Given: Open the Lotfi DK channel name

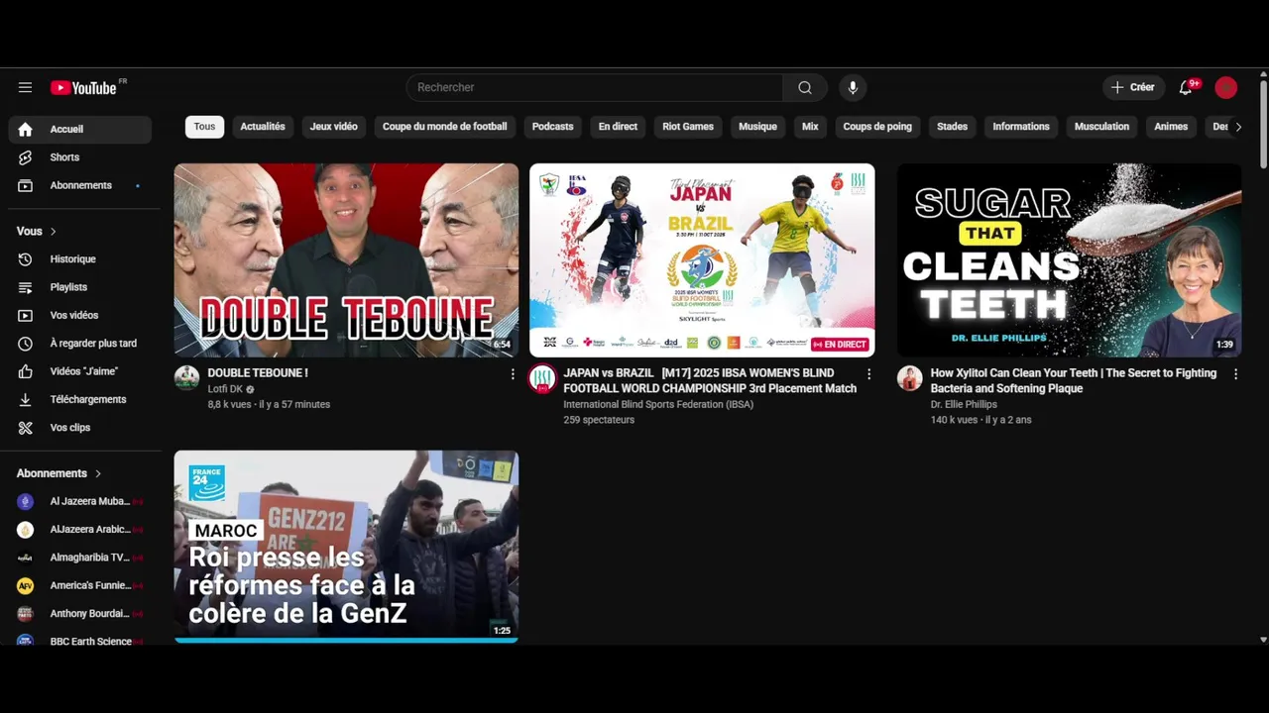Looking at the screenshot, I should click(225, 389).
